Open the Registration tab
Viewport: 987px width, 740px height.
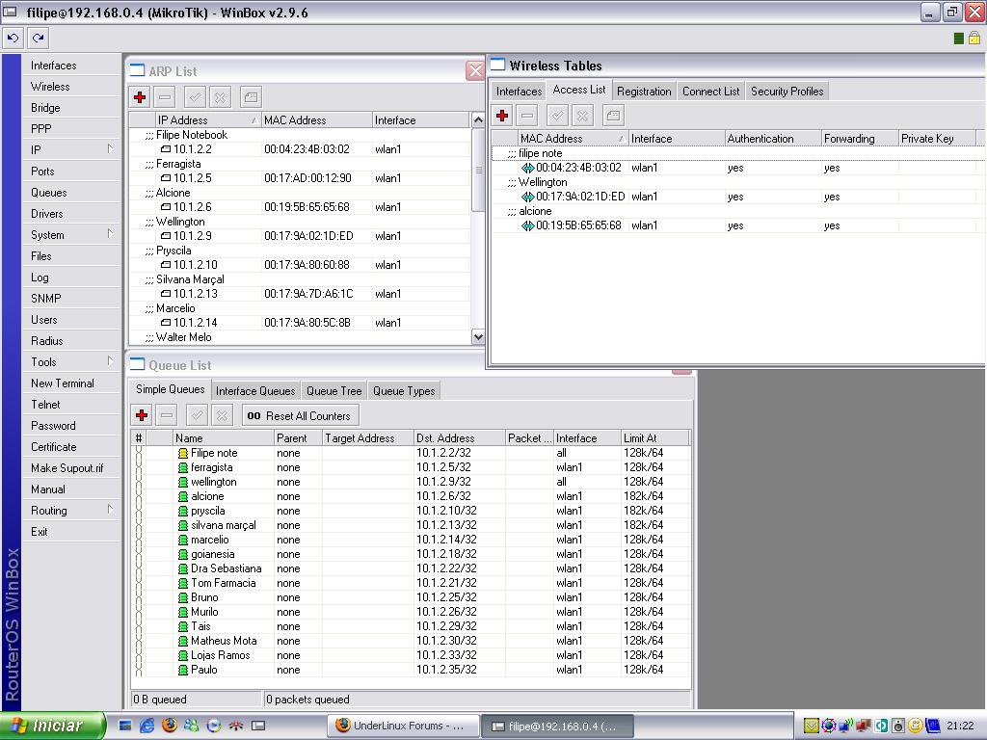[x=644, y=92]
